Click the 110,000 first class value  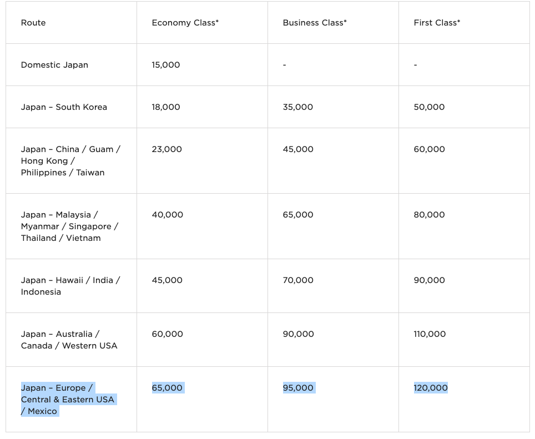click(x=430, y=334)
